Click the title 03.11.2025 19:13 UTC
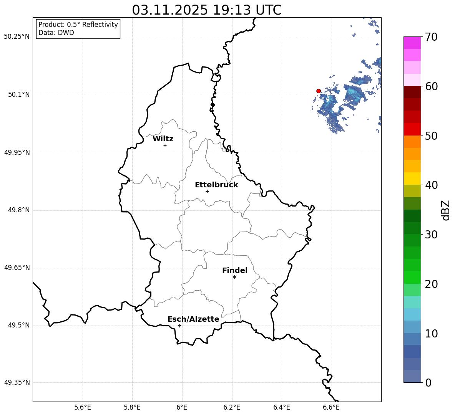Viewport: 455px width, 415px height. click(x=207, y=10)
